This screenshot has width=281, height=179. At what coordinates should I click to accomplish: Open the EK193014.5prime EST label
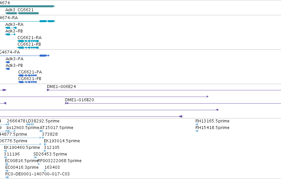[62, 141]
